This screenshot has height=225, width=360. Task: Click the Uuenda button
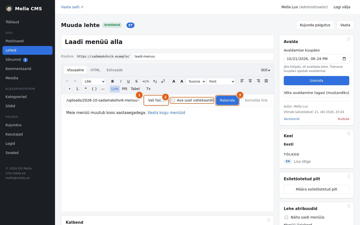(x=316, y=81)
